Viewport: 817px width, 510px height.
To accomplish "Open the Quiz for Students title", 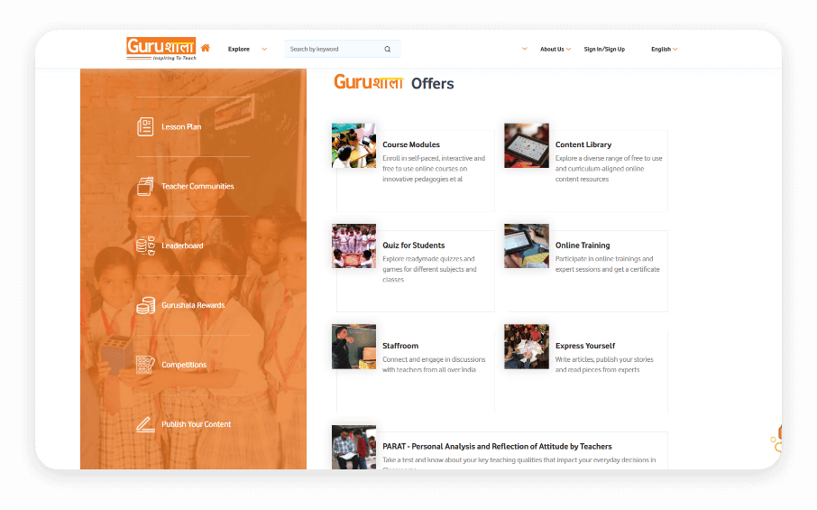I will point(414,246).
